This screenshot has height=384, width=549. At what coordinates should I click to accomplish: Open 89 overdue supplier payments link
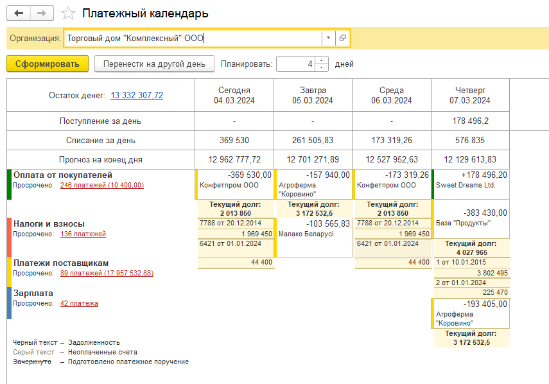(107, 273)
